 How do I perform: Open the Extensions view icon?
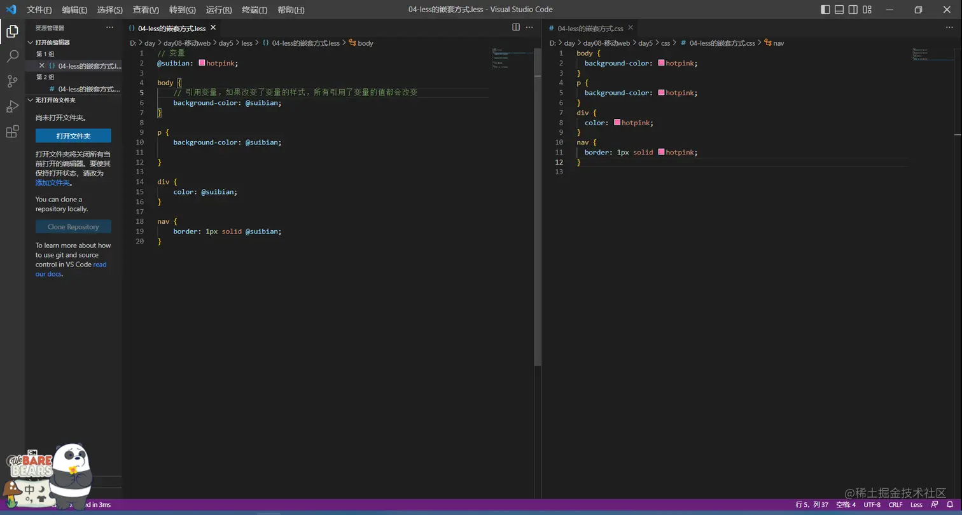12,132
